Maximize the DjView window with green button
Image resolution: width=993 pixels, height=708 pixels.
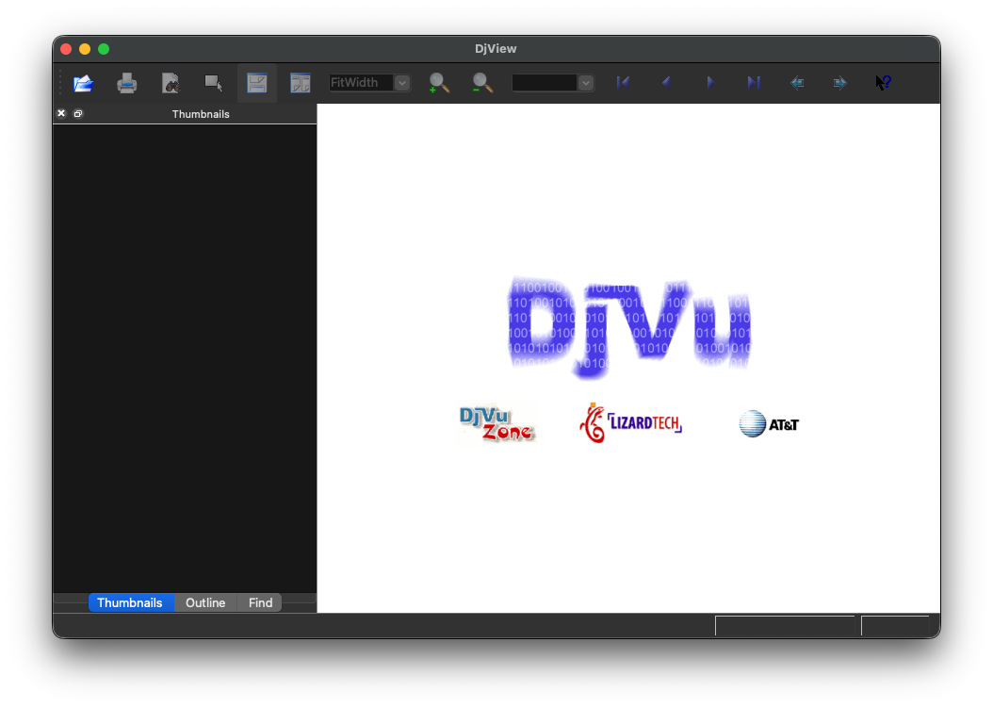click(104, 49)
